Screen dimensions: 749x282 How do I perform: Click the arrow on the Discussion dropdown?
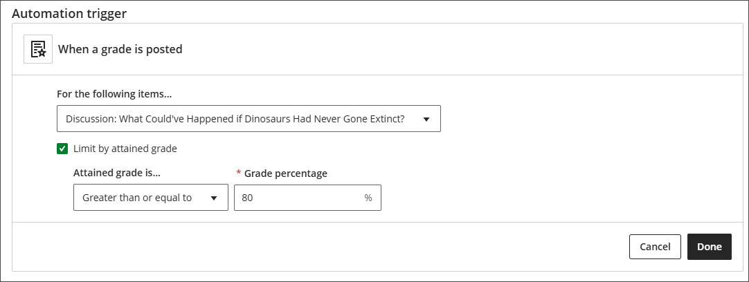(x=426, y=119)
